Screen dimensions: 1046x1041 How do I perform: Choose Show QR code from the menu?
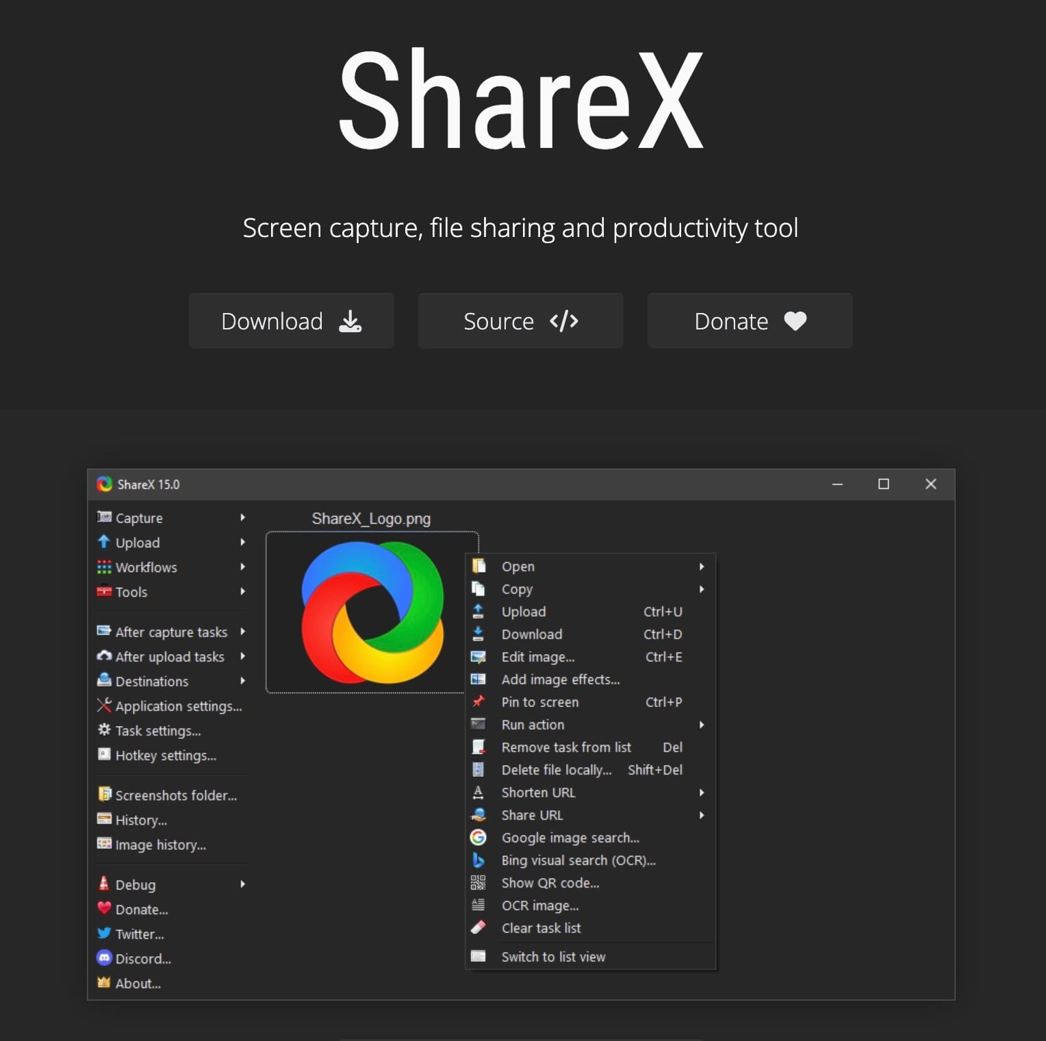[550, 883]
